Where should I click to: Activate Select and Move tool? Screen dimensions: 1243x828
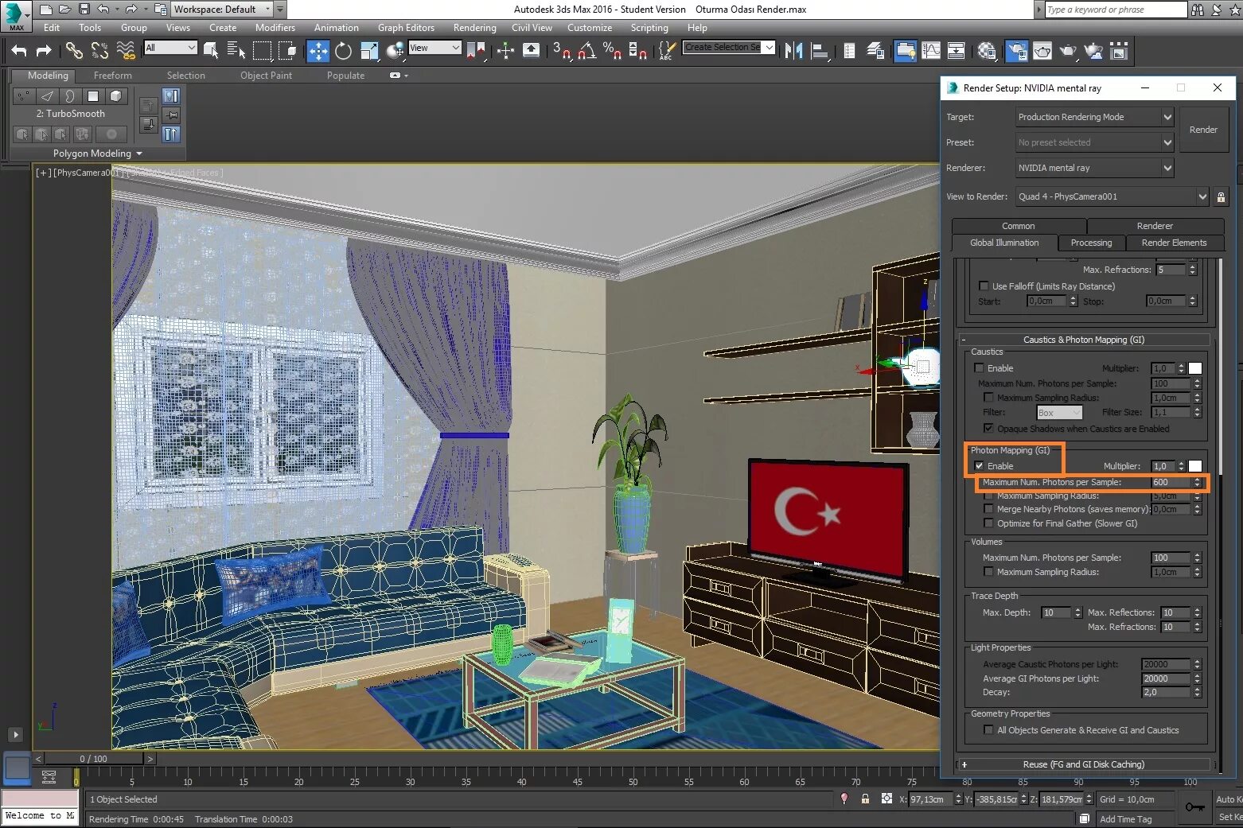(x=318, y=51)
